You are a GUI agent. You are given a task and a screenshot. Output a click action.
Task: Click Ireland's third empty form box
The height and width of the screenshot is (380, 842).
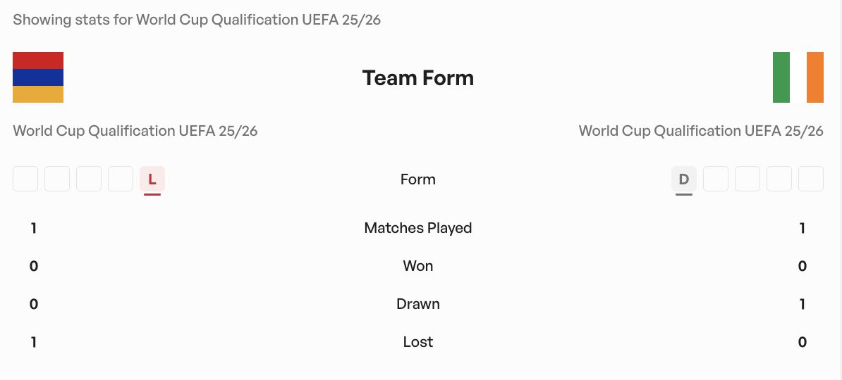(x=779, y=179)
